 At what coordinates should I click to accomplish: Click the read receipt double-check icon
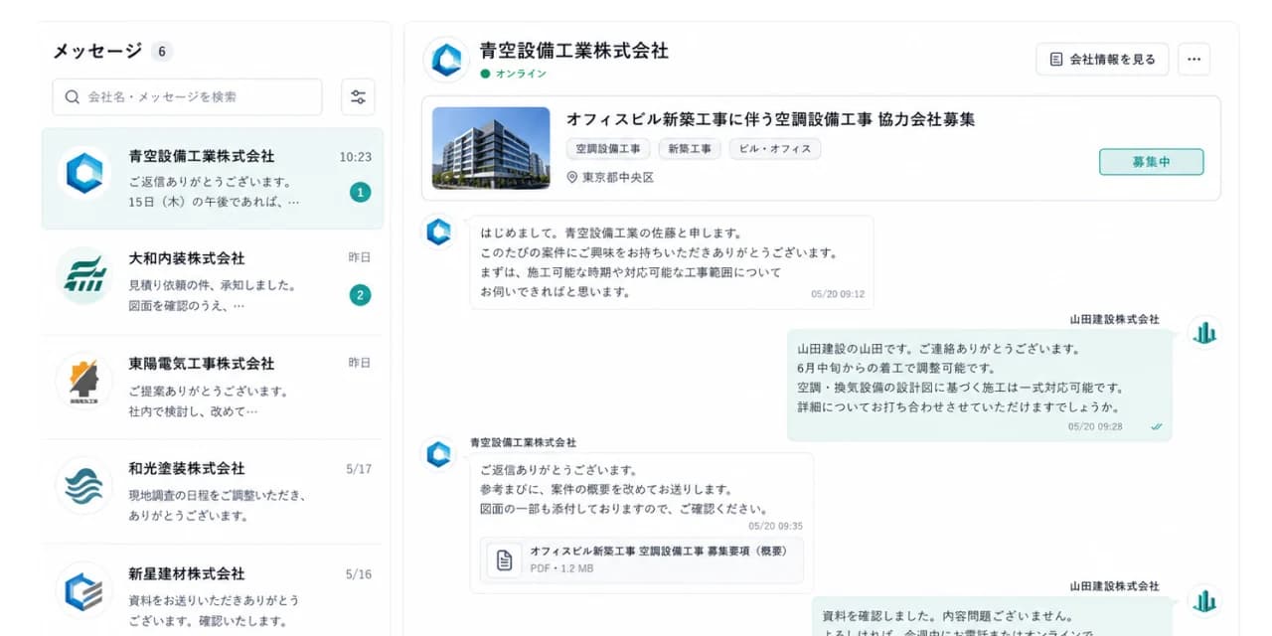point(1157,426)
